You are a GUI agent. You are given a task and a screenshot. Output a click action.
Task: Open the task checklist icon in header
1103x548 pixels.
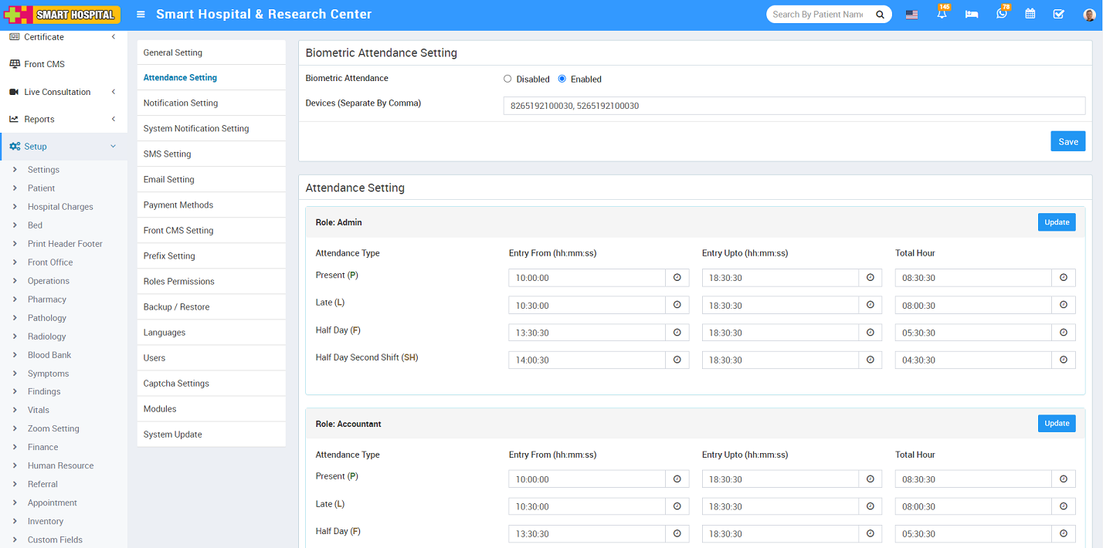tap(1058, 15)
